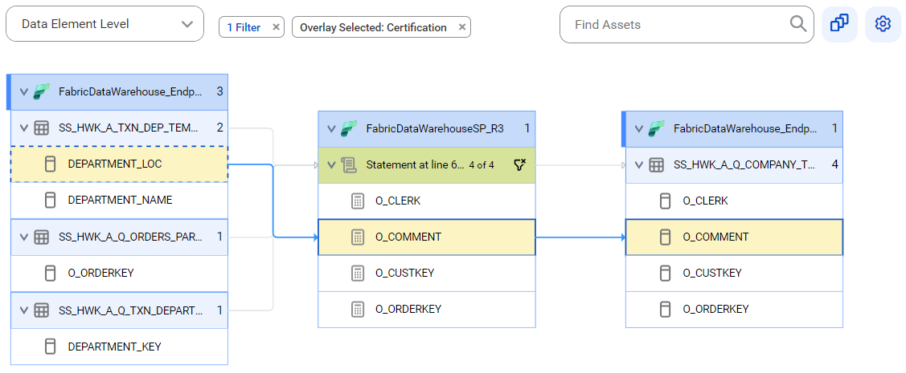The image size is (906, 373).
Task: Select O_CLERK in the middle panel
Action: pos(426,201)
